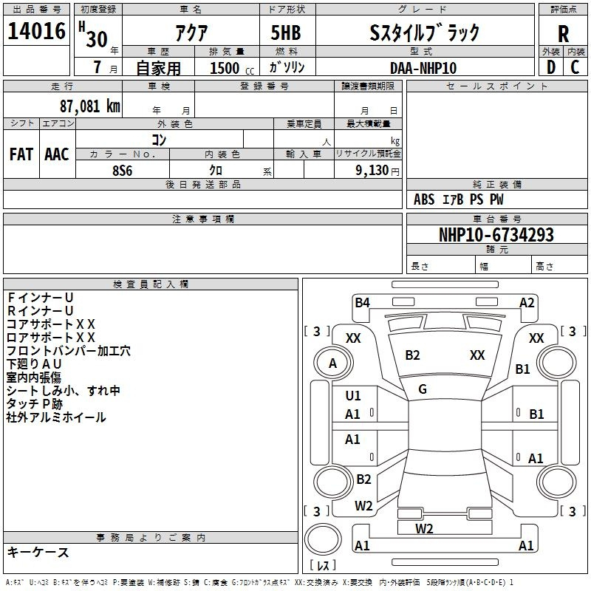Click inspector note 社外アルミホイール

tap(56, 417)
